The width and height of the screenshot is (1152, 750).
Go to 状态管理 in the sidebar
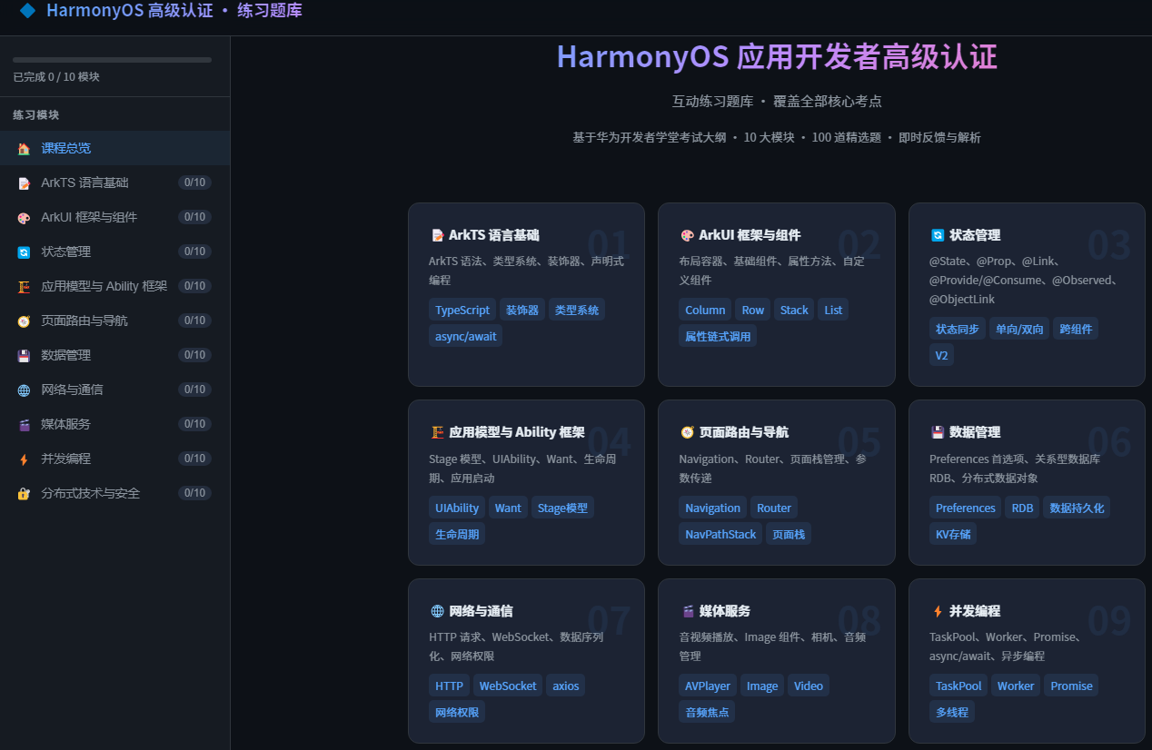tap(114, 252)
